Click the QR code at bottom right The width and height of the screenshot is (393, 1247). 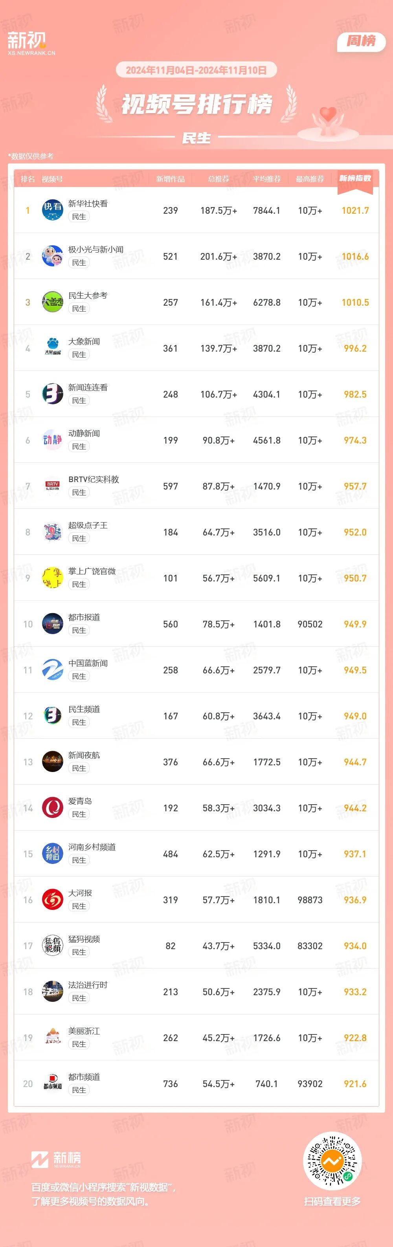(x=332, y=1161)
